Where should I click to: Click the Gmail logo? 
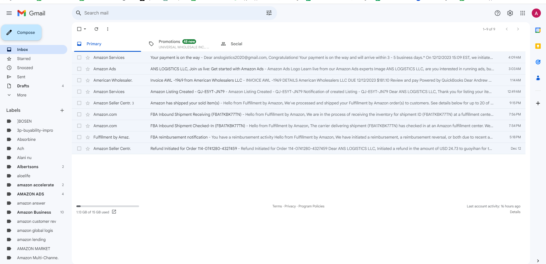31,13
